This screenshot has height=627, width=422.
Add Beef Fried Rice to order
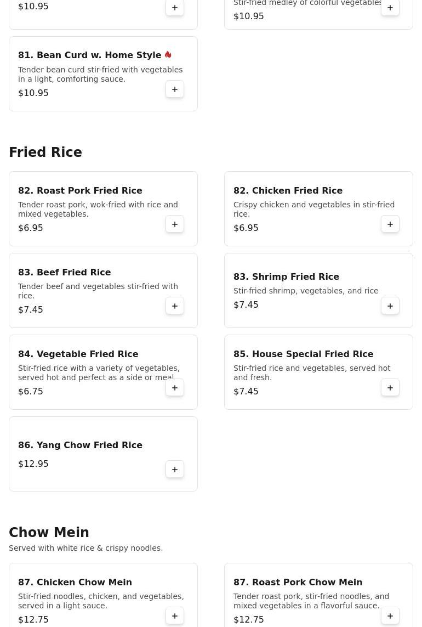(175, 306)
